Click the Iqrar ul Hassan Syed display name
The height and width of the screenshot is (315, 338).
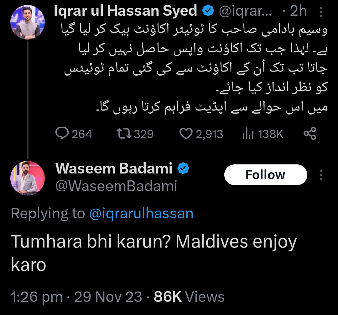125,11
